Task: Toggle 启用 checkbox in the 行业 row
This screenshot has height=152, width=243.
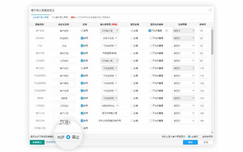Action: (x=82, y=46)
